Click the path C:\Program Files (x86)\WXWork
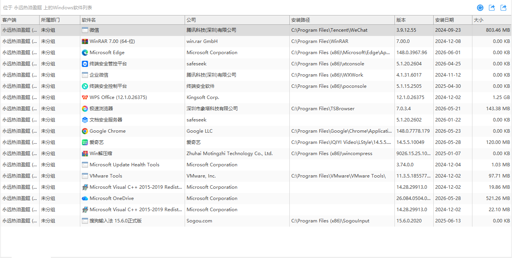 (327, 75)
